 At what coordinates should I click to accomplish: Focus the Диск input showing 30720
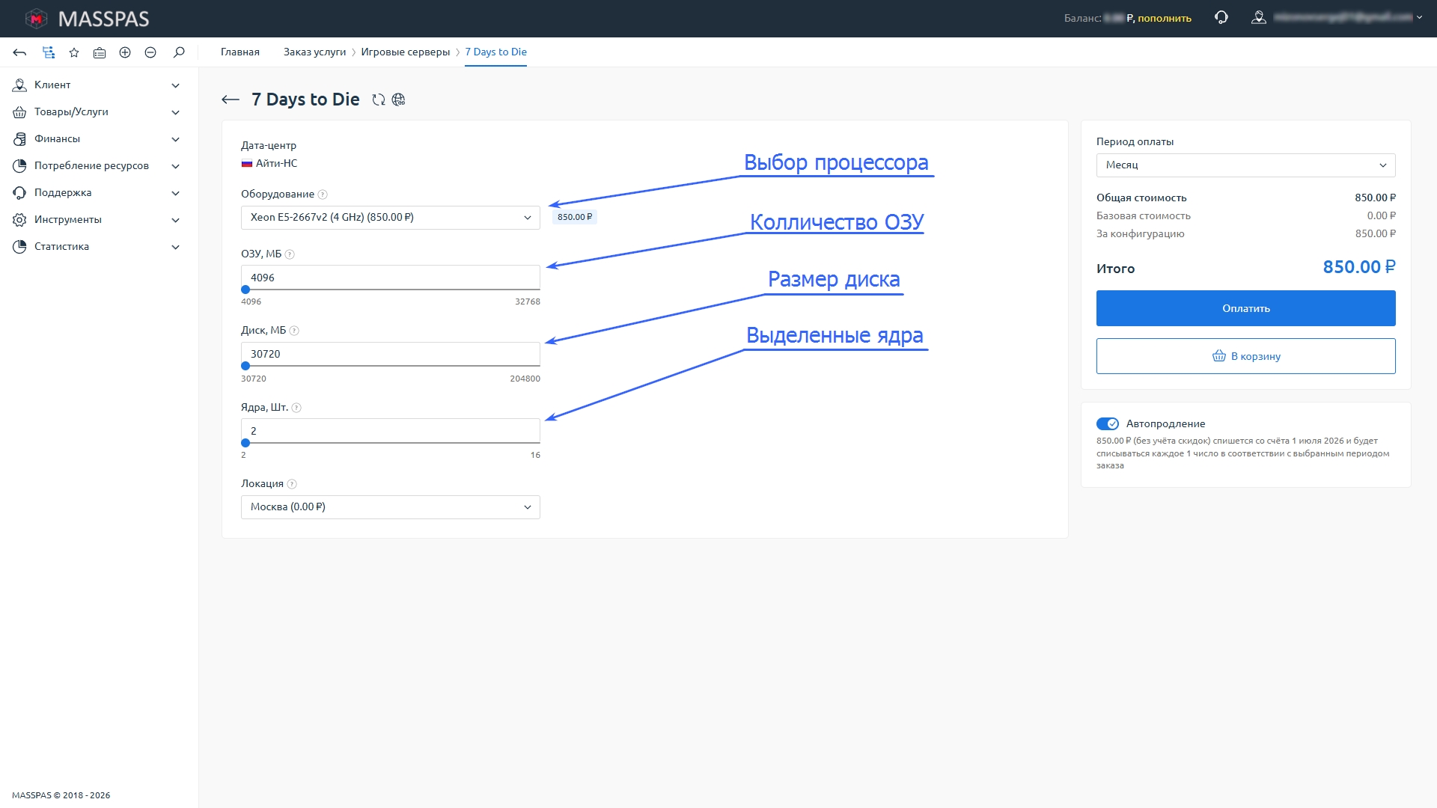pos(391,354)
